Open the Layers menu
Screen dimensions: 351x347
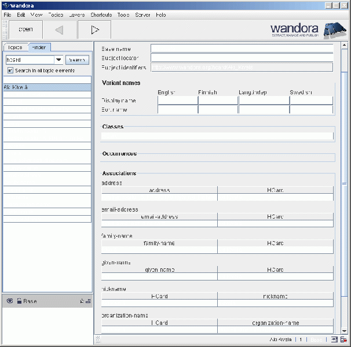tap(76, 14)
